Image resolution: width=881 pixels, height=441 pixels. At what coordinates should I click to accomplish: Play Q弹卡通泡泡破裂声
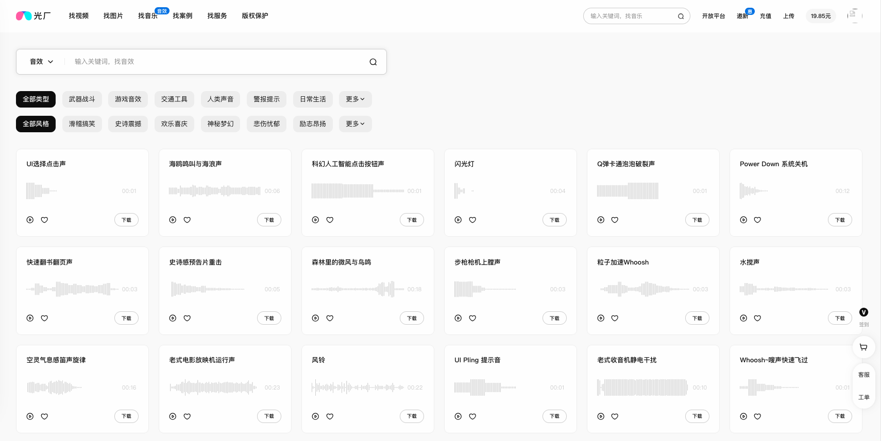pos(601,220)
